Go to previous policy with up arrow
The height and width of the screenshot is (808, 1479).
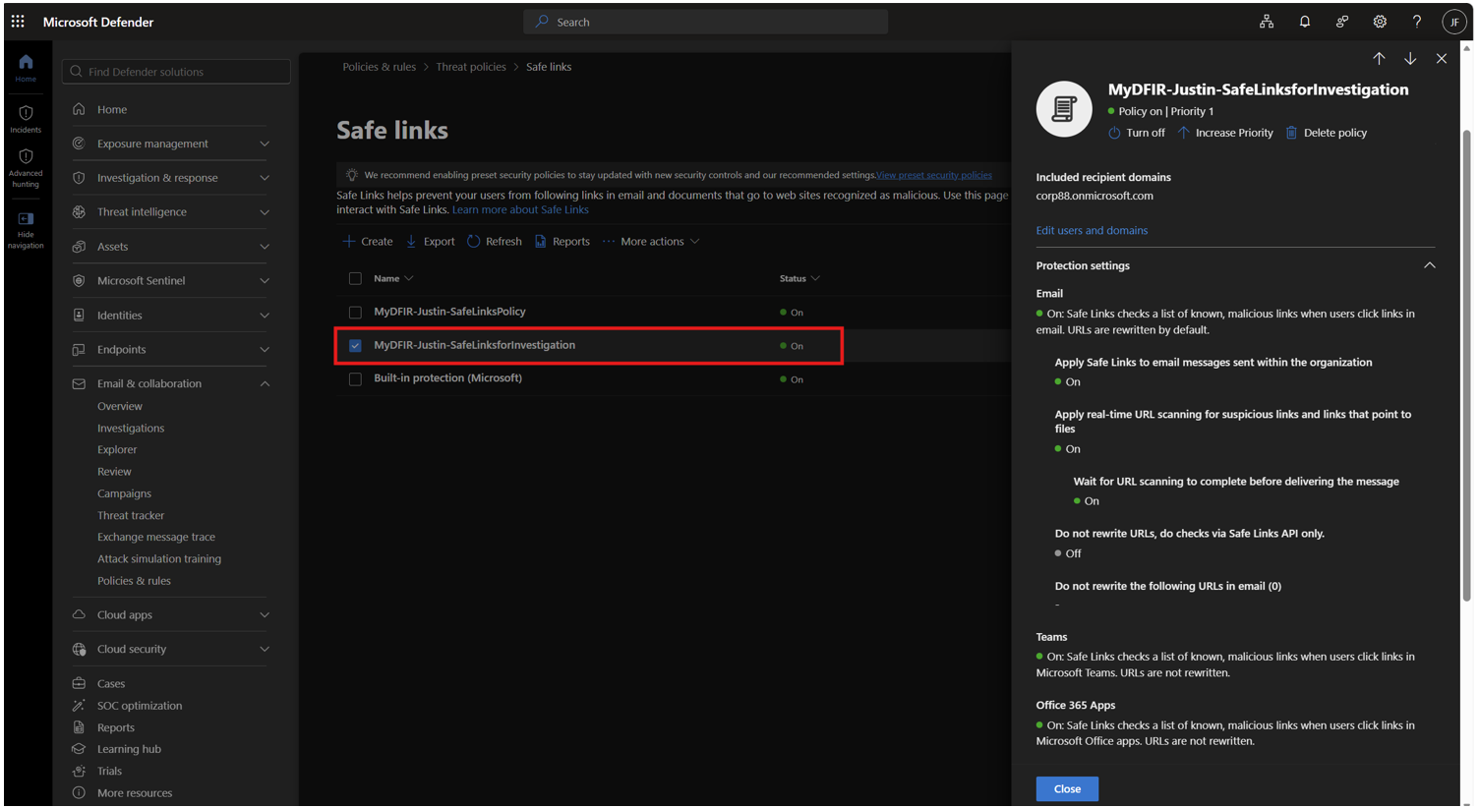click(x=1379, y=59)
